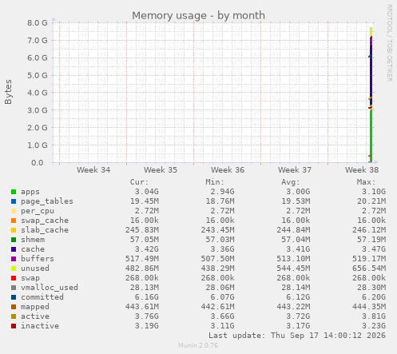Screen dimensions: 397x354
Task: Click the 'Bytes' vertical axis title
Action: point(8,92)
